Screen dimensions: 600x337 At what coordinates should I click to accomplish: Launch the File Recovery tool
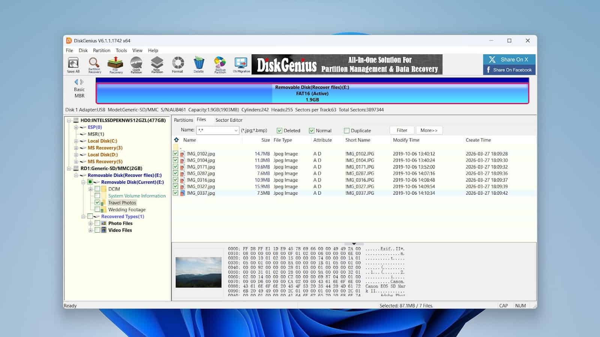[115, 64]
